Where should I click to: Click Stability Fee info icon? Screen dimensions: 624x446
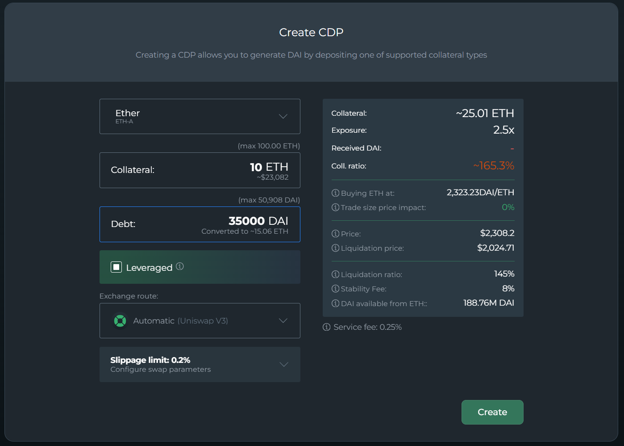click(x=336, y=289)
